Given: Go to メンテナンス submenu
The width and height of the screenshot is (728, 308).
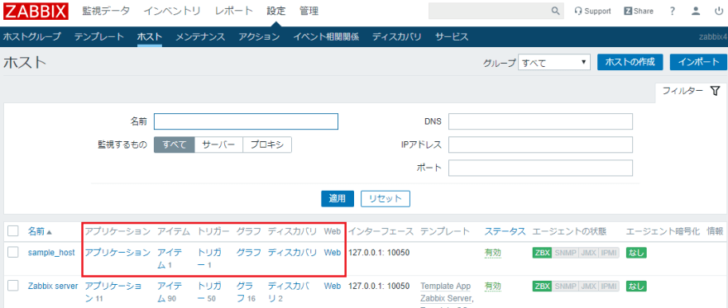Looking at the screenshot, I should (x=200, y=37).
